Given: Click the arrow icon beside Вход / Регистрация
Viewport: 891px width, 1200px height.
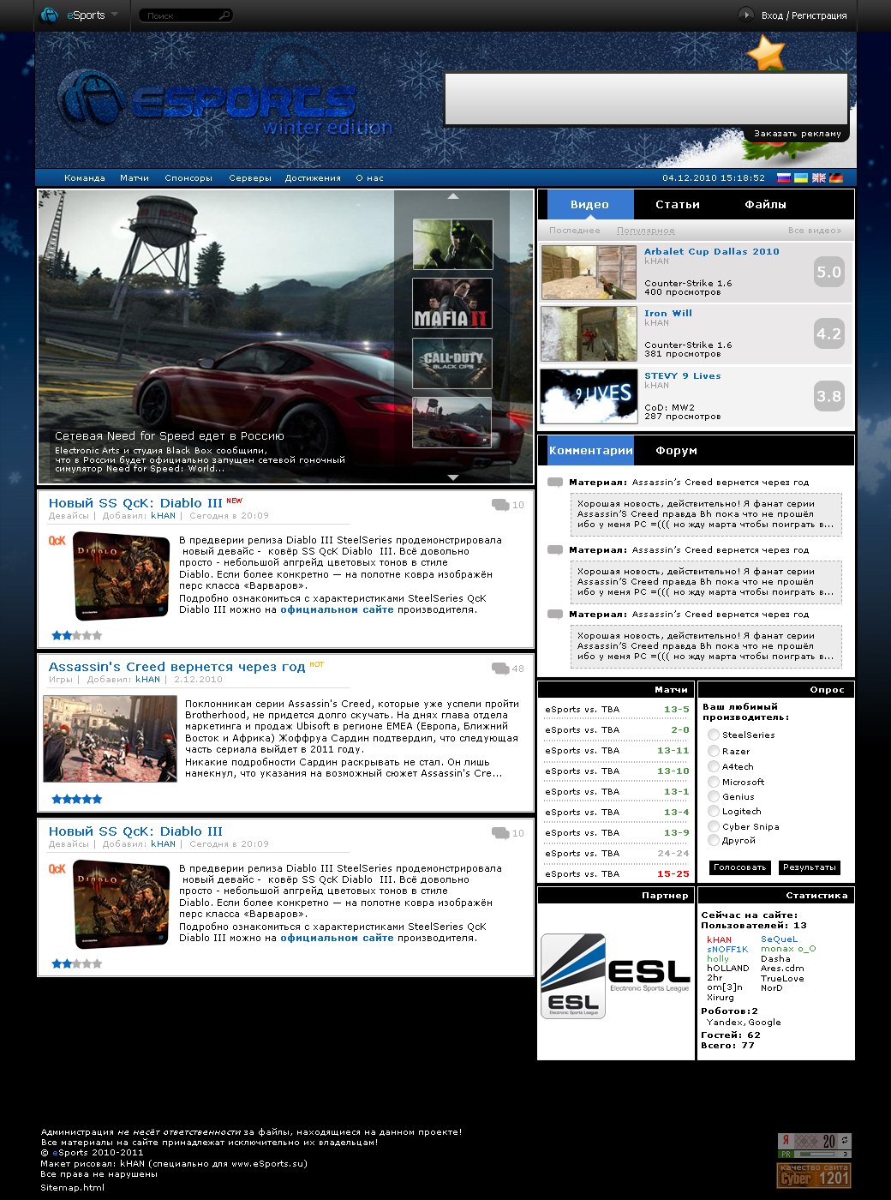Looking at the screenshot, I should pos(746,15).
